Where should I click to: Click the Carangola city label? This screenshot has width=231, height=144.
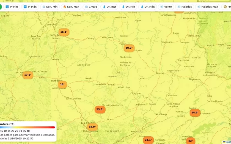(185, 42)
